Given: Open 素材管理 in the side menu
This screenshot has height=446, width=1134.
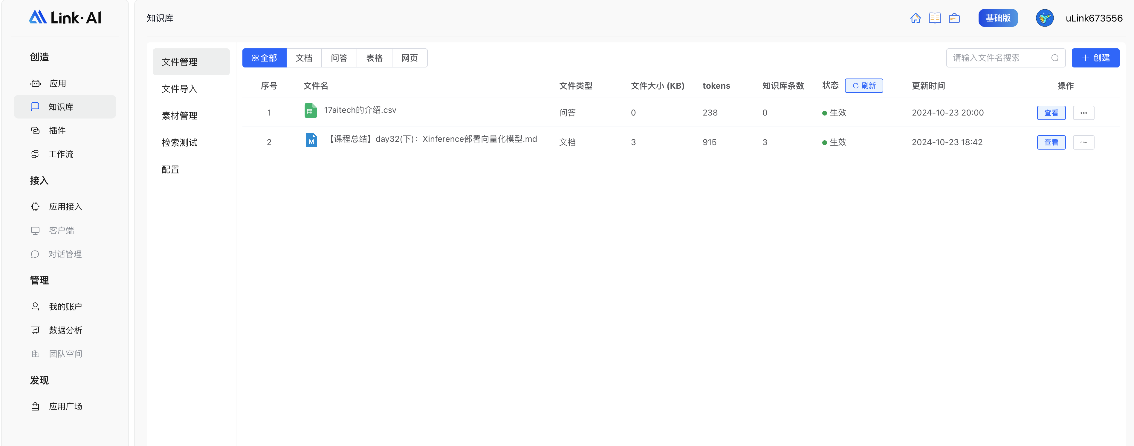Looking at the screenshot, I should (x=191, y=116).
